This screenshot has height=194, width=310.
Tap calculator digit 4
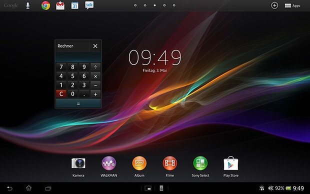[61, 76]
